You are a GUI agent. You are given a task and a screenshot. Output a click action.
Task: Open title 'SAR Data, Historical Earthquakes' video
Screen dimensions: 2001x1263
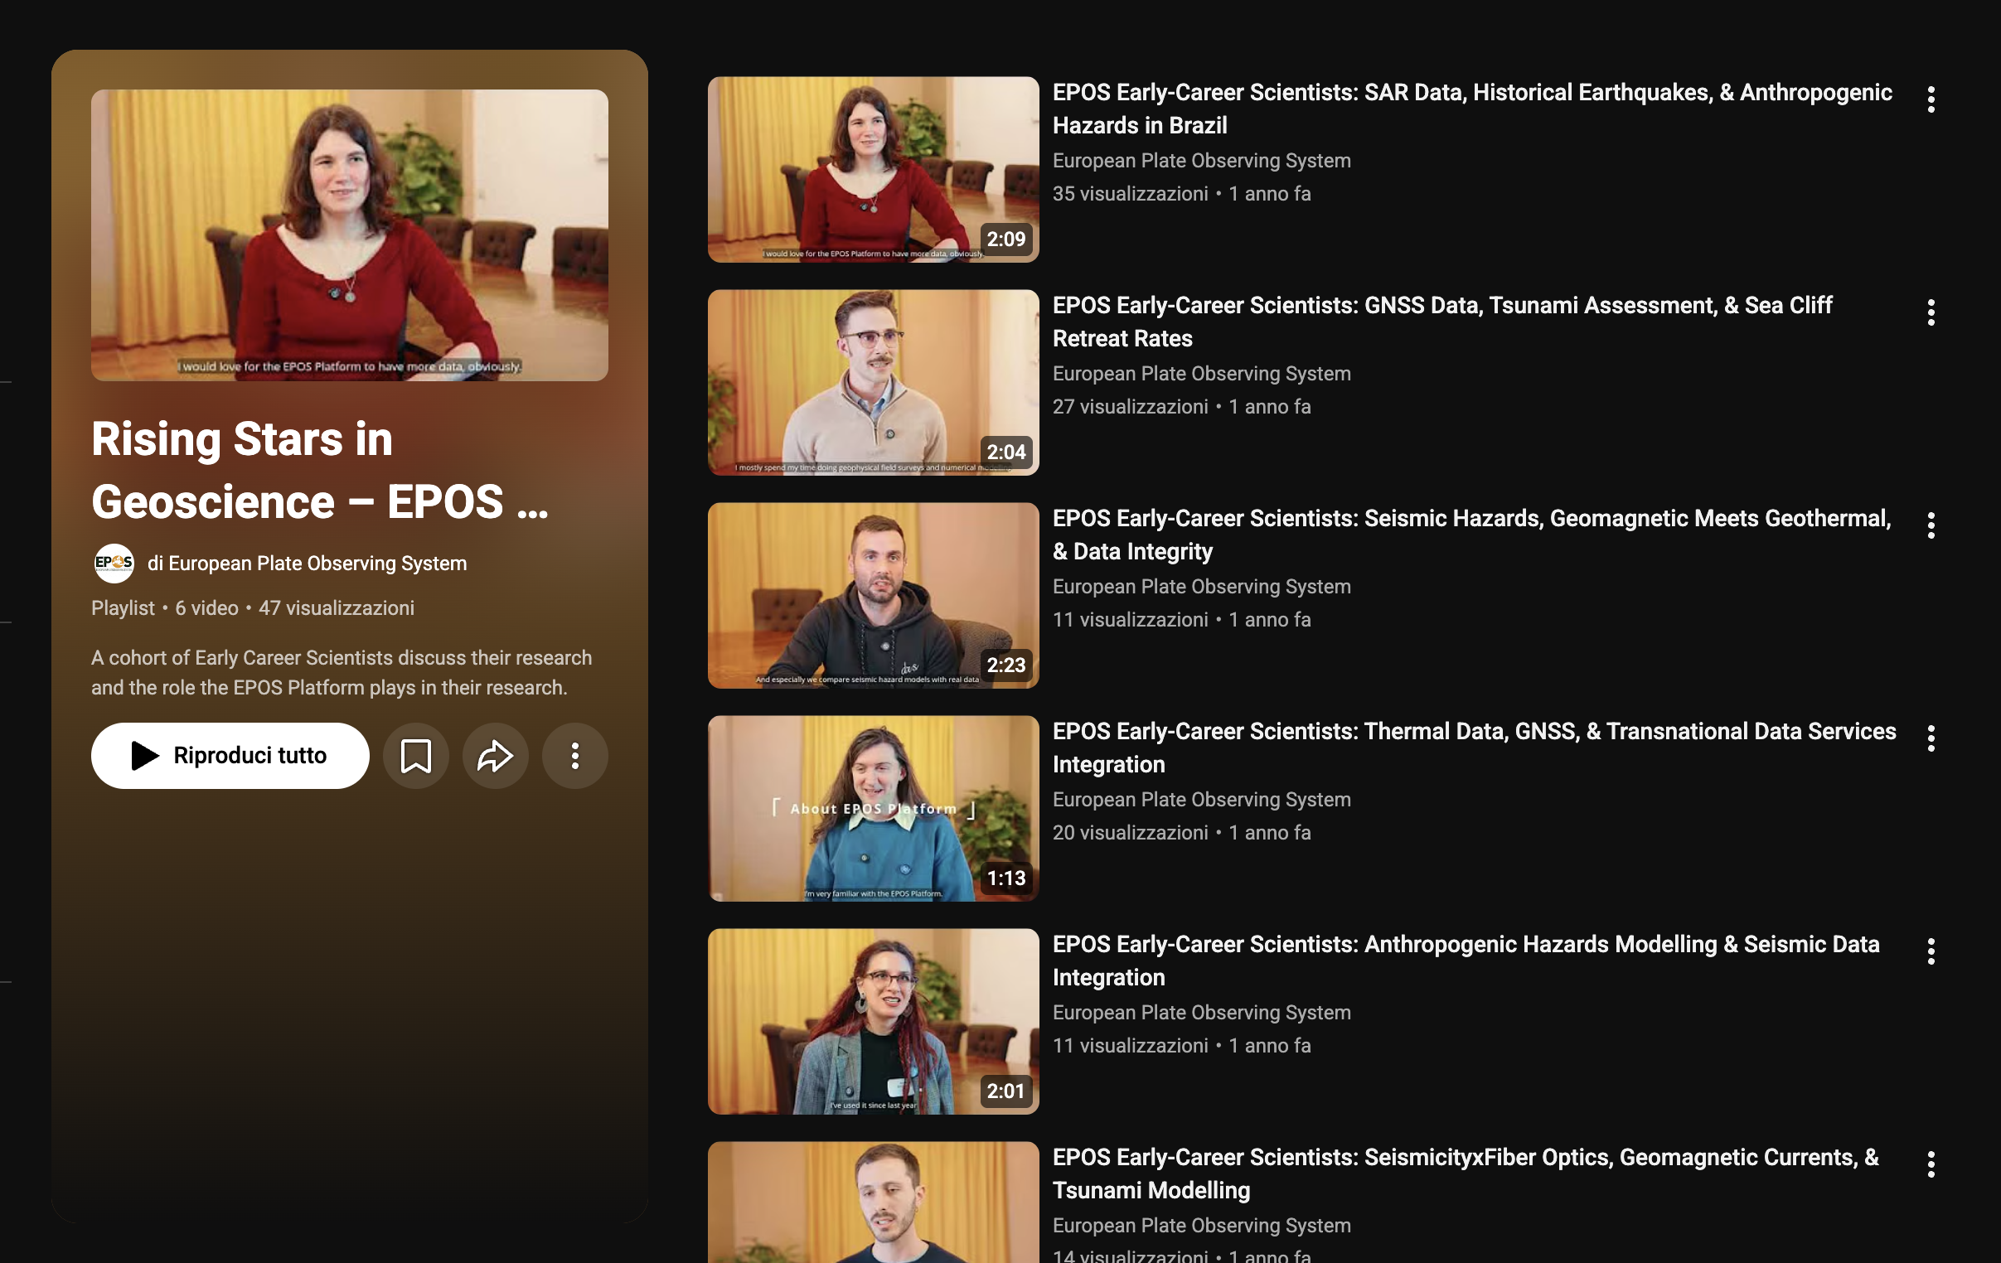[x=1472, y=109]
